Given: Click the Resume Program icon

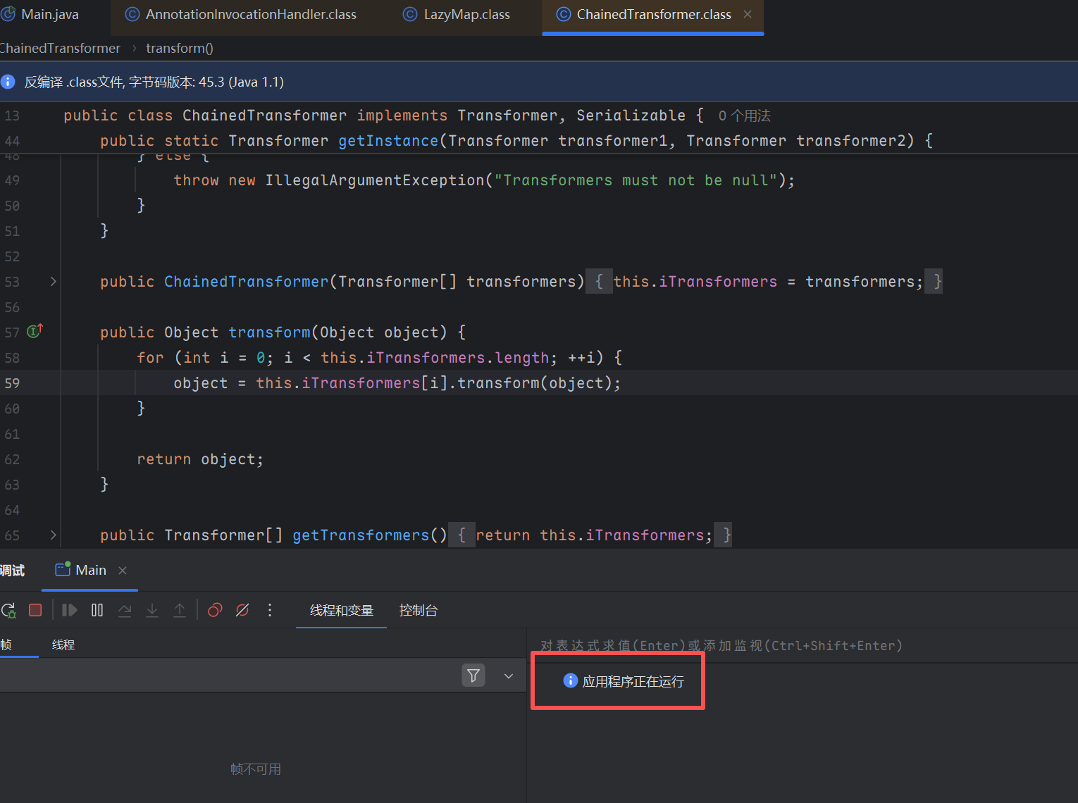Looking at the screenshot, I should tap(69, 611).
